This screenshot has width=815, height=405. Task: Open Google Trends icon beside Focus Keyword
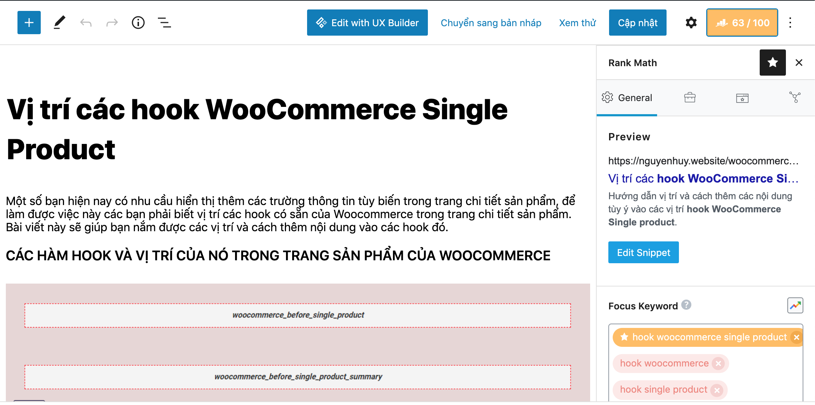pos(795,305)
